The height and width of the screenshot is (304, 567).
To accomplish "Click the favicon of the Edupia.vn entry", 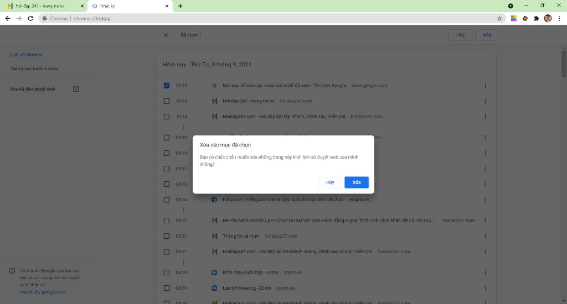I will [x=214, y=200].
